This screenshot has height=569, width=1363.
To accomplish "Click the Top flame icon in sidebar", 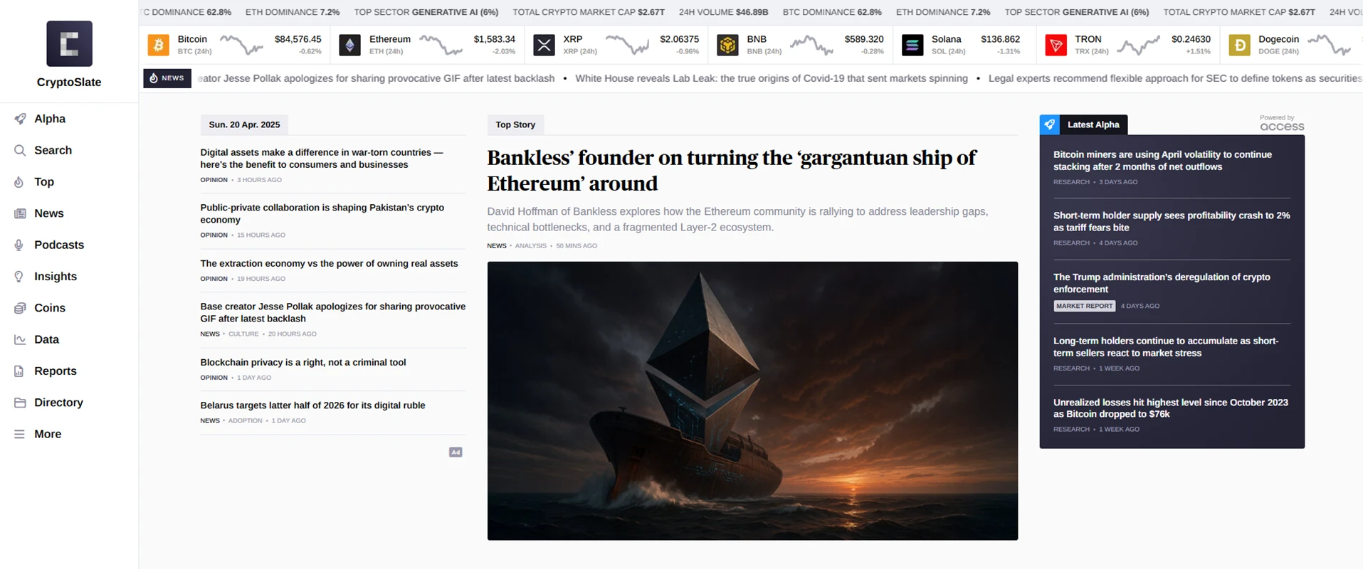I will coord(20,182).
